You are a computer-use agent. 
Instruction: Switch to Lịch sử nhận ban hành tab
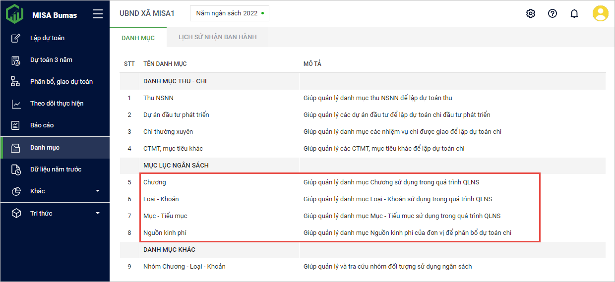point(217,37)
